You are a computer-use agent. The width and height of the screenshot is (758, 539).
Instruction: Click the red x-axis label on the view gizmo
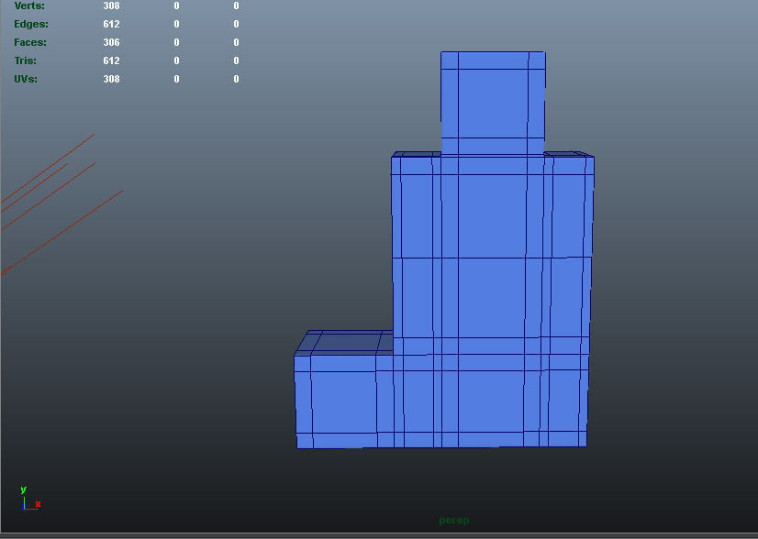[x=37, y=503]
